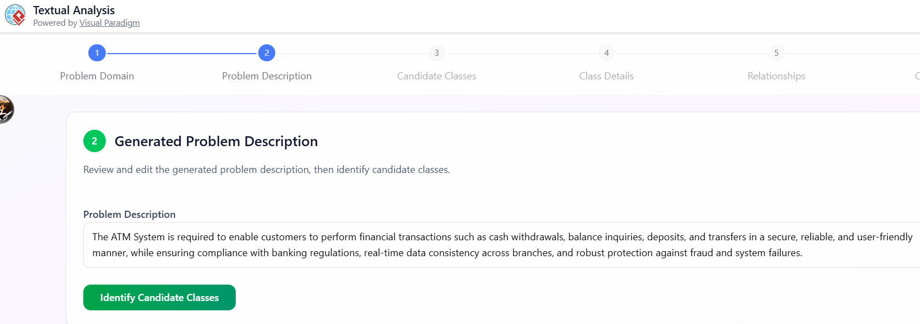
Task: Jump to the Candidate Classes step label
Action: tap(436, 76)
